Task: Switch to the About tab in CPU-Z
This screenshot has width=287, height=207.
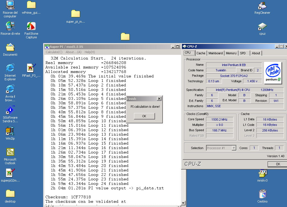Action: (256, 53)
